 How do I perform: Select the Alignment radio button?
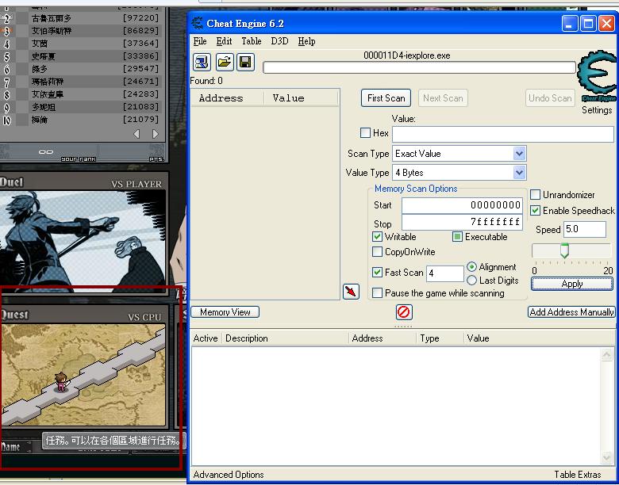[x=471, y=267]
